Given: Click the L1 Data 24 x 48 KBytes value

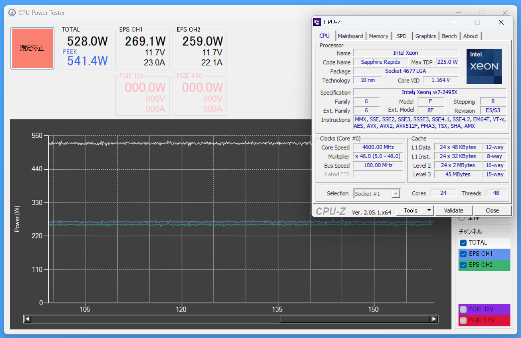Looking at the screenshot, I should click(458, 147).
